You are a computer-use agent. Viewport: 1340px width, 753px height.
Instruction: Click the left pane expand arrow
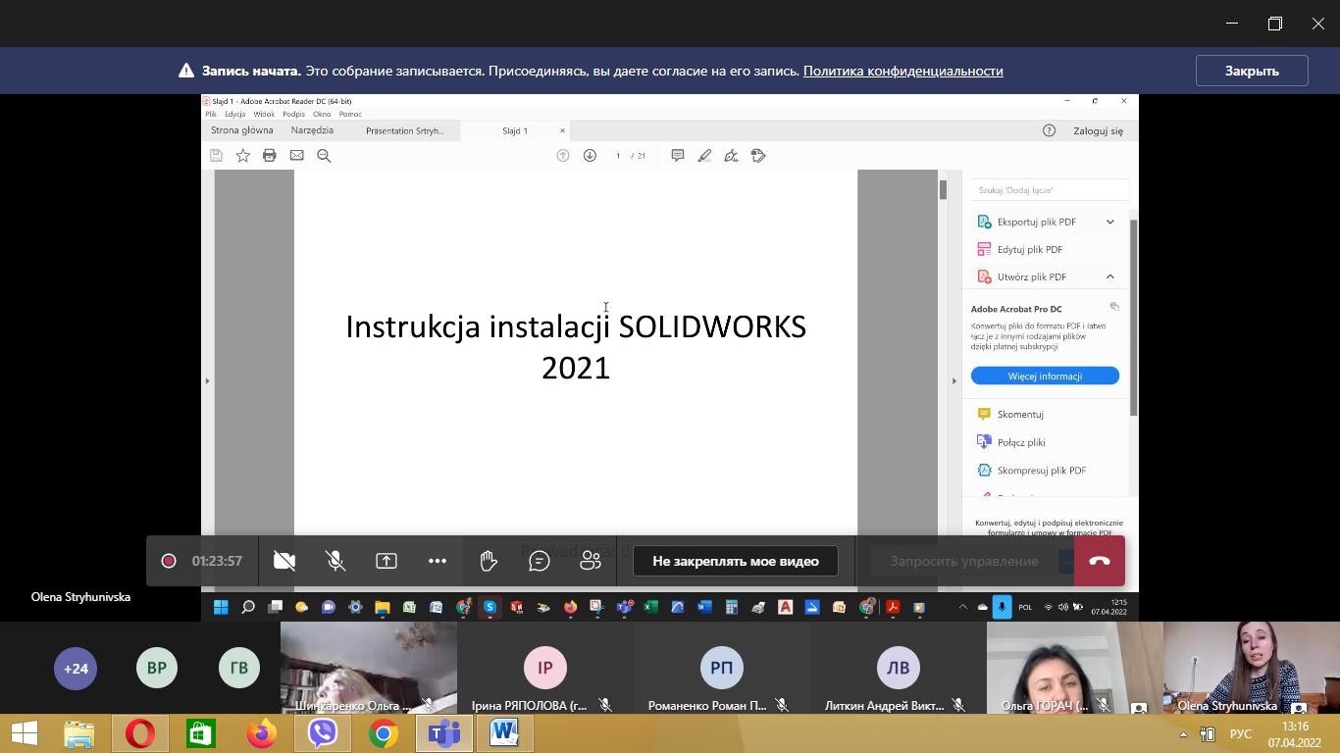pos(207,380)
